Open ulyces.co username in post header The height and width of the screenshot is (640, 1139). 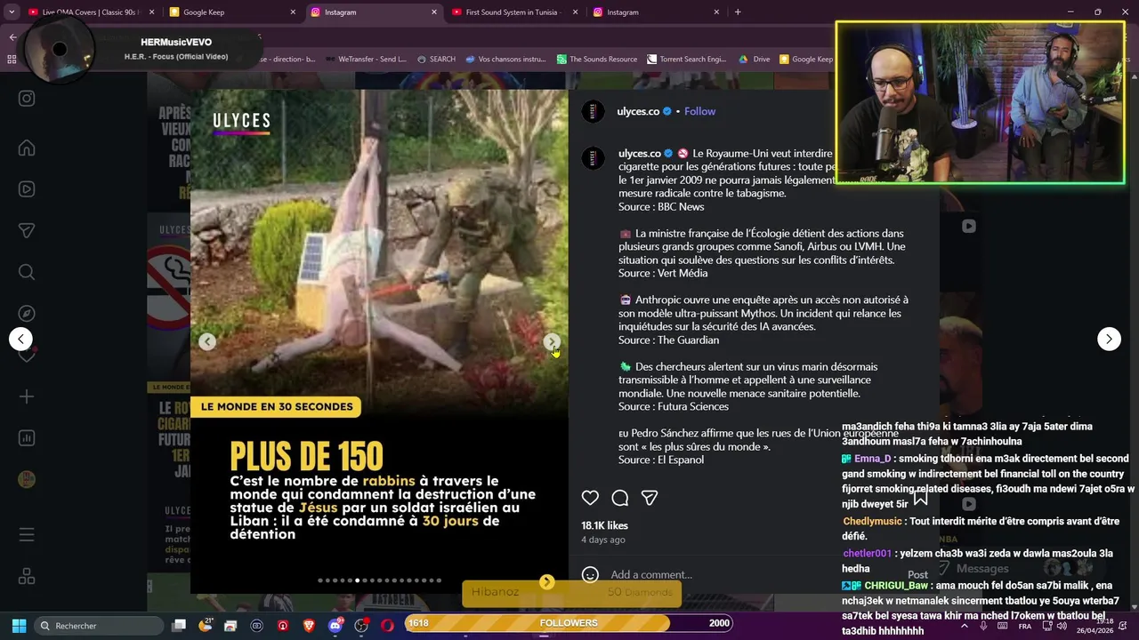tap(638, 111)
